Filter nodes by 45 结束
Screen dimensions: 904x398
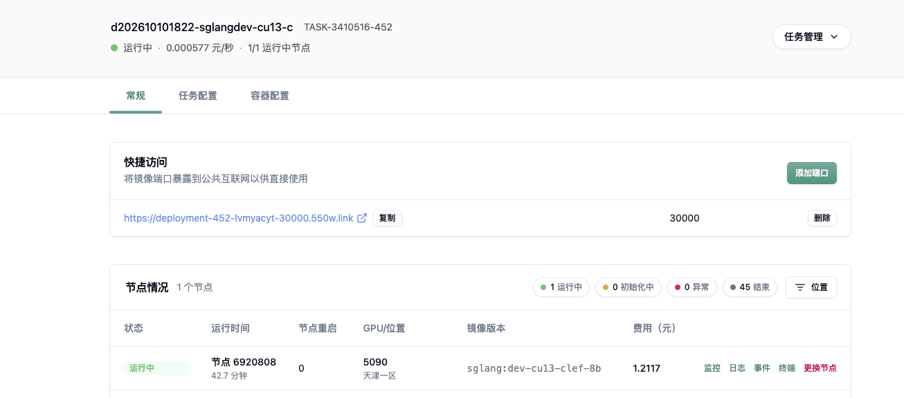(x=750, y=287)
